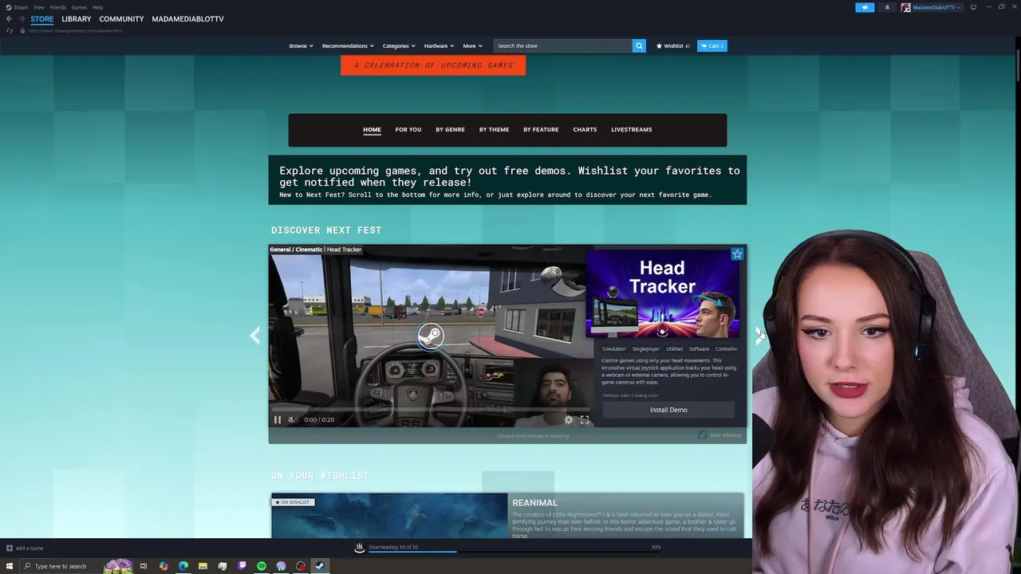The width and height of the screenshot is (1021, 574).
Task: Expand the More dropdown
Action: point(472,46)
